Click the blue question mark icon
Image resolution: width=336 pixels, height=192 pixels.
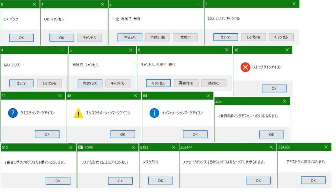pyautogui.click(x=13, y=113)
